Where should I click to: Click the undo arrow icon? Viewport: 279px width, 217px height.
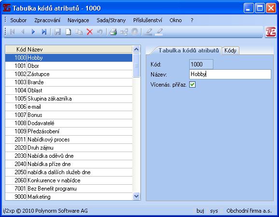click(x=100, y=32)
